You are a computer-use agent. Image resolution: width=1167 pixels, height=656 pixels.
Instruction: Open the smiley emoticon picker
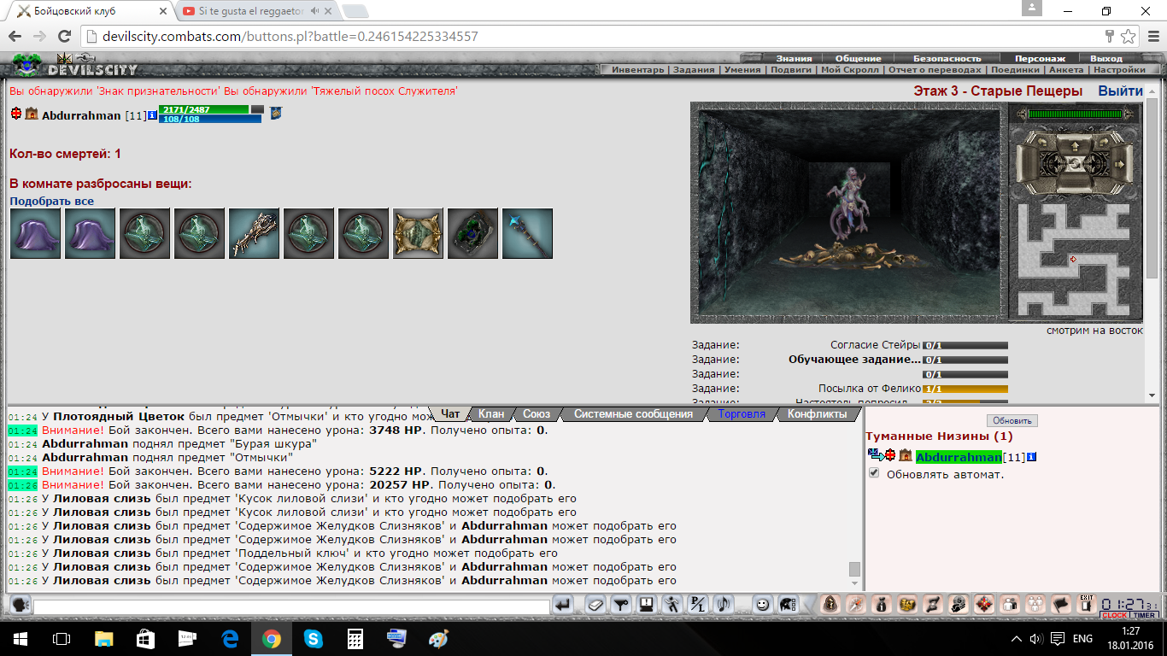[x=763, y=605]
